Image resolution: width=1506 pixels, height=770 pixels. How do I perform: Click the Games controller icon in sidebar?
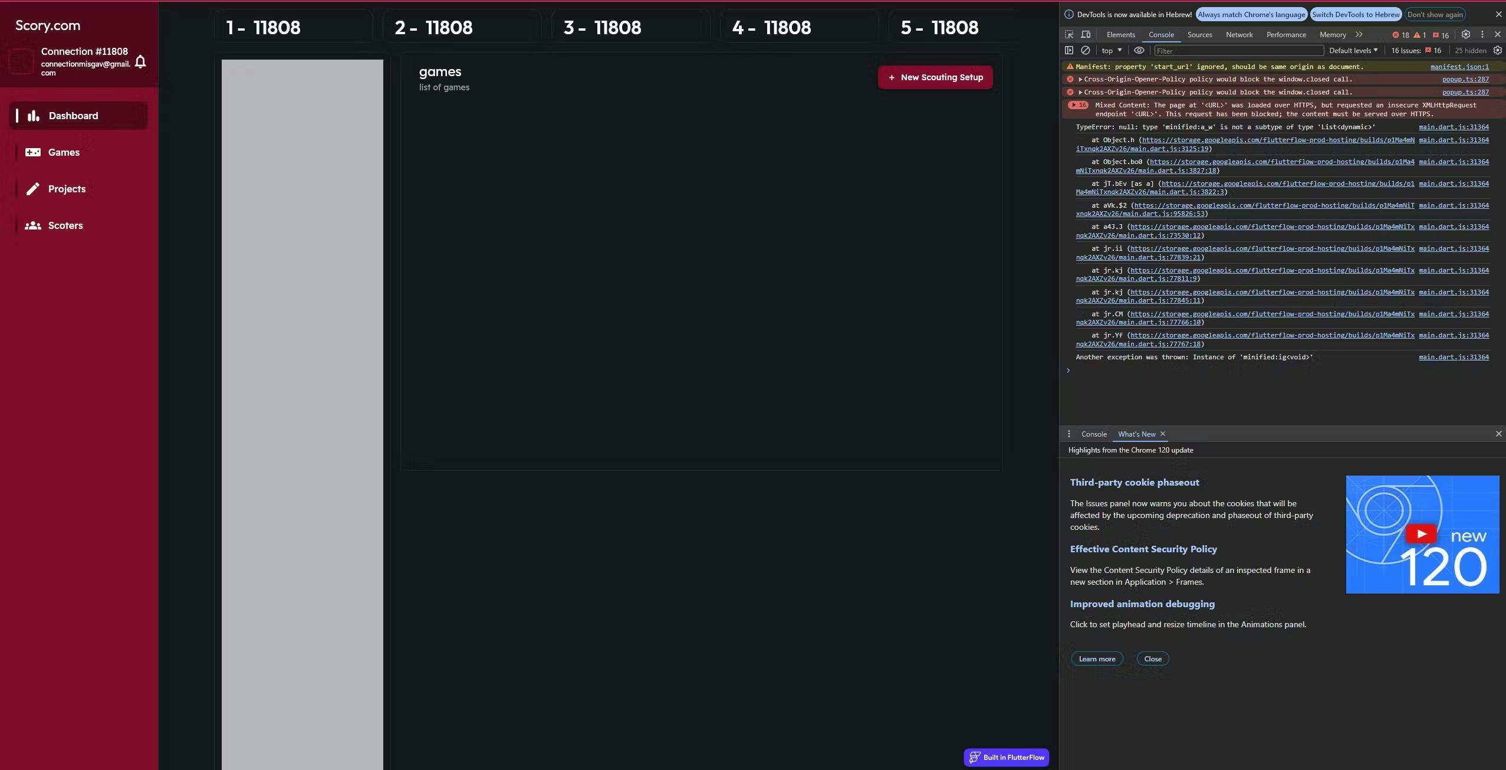[33, 152]
